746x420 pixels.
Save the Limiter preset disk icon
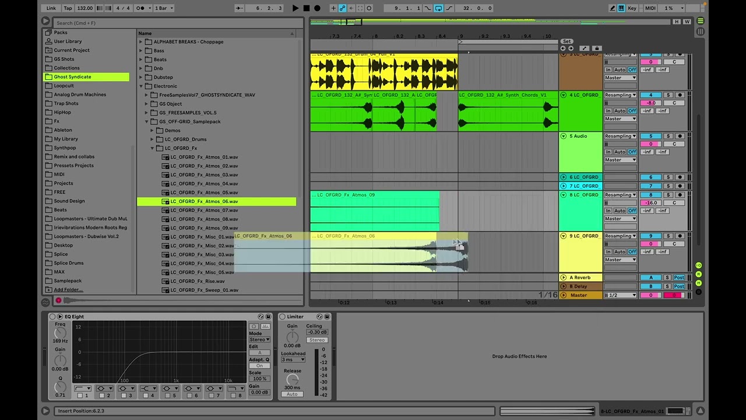(327, 317)
